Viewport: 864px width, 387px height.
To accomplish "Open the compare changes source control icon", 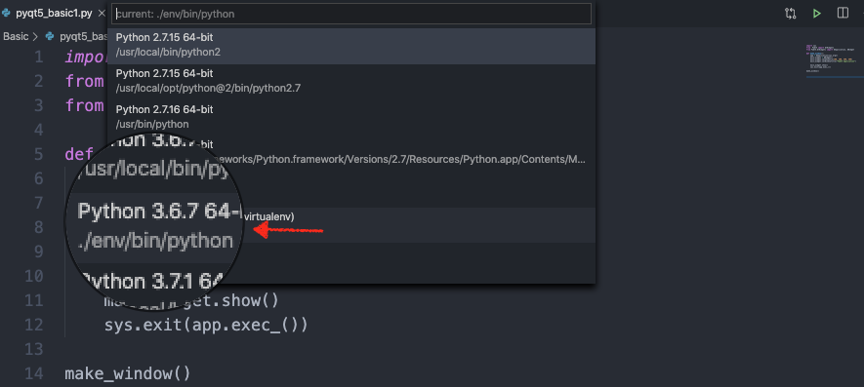I will (790, 14).
